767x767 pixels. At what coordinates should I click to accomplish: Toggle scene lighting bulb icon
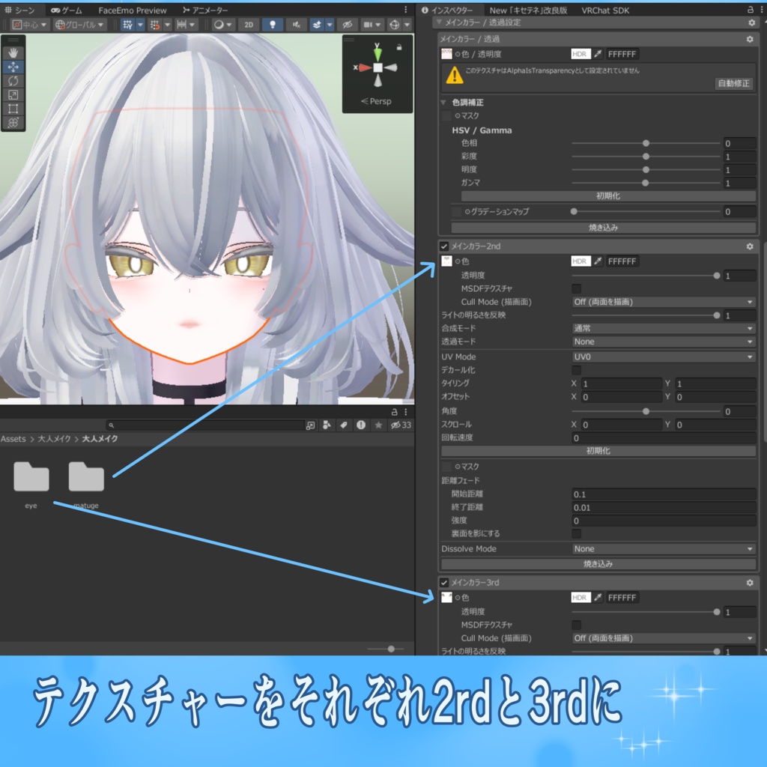273,25
